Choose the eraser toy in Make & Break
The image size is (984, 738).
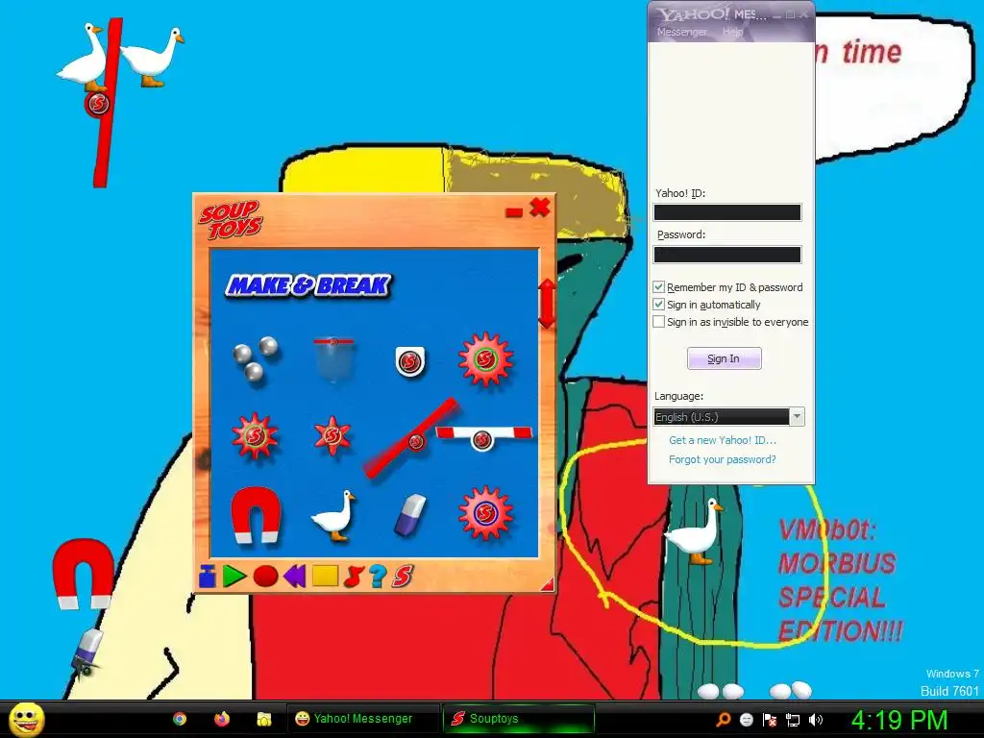(x=409, y=515)
